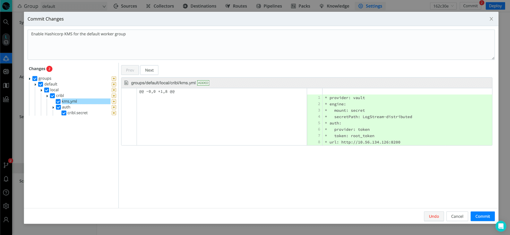Open the user profile icon
Screen dimensions: 510x235
coord(6,220)
